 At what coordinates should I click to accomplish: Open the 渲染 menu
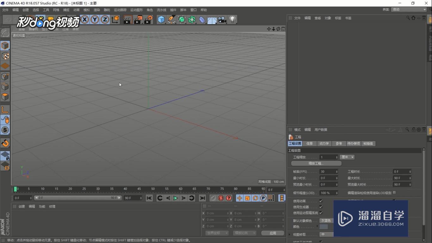point(97,10)
